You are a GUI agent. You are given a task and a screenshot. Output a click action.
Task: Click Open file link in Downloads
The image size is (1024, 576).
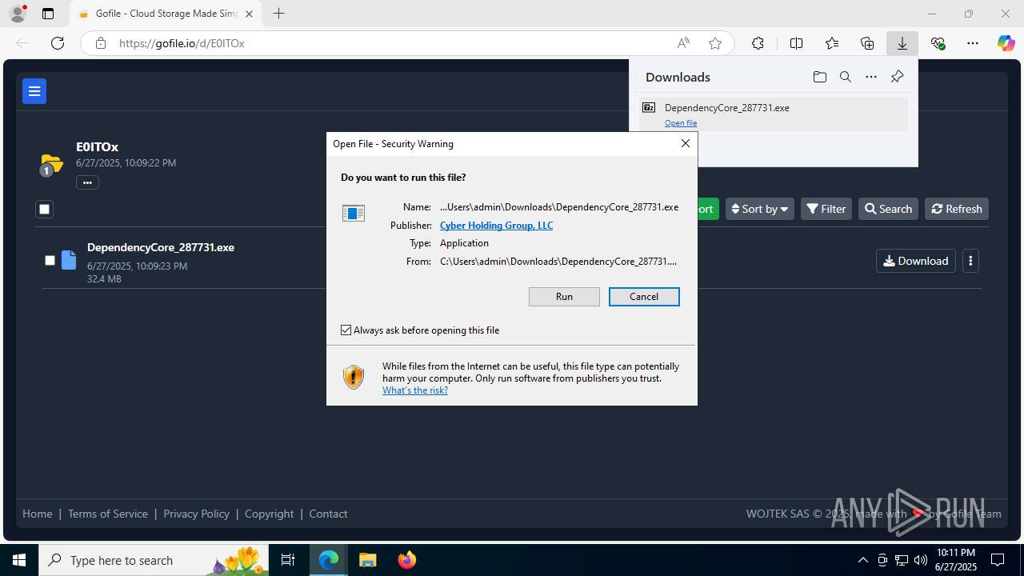[681, 123]
